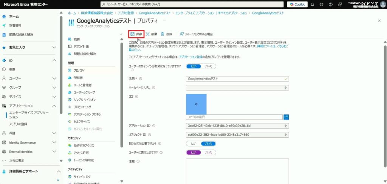The width and height of the screenshot is (387, 184).
Task: Open notifications bell icon
Action: [x=312, y=5]
